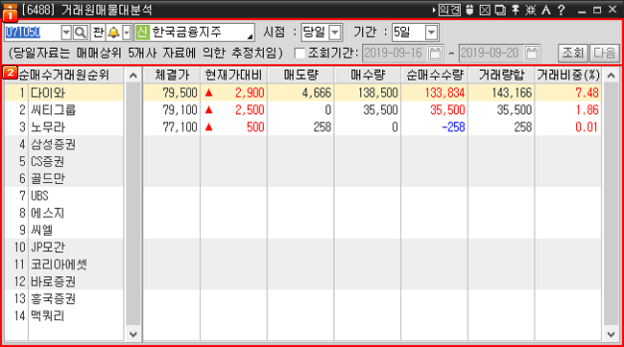Click the font size A icon
Viewport: 624px width, 347px height.
(x=546, y=10)
